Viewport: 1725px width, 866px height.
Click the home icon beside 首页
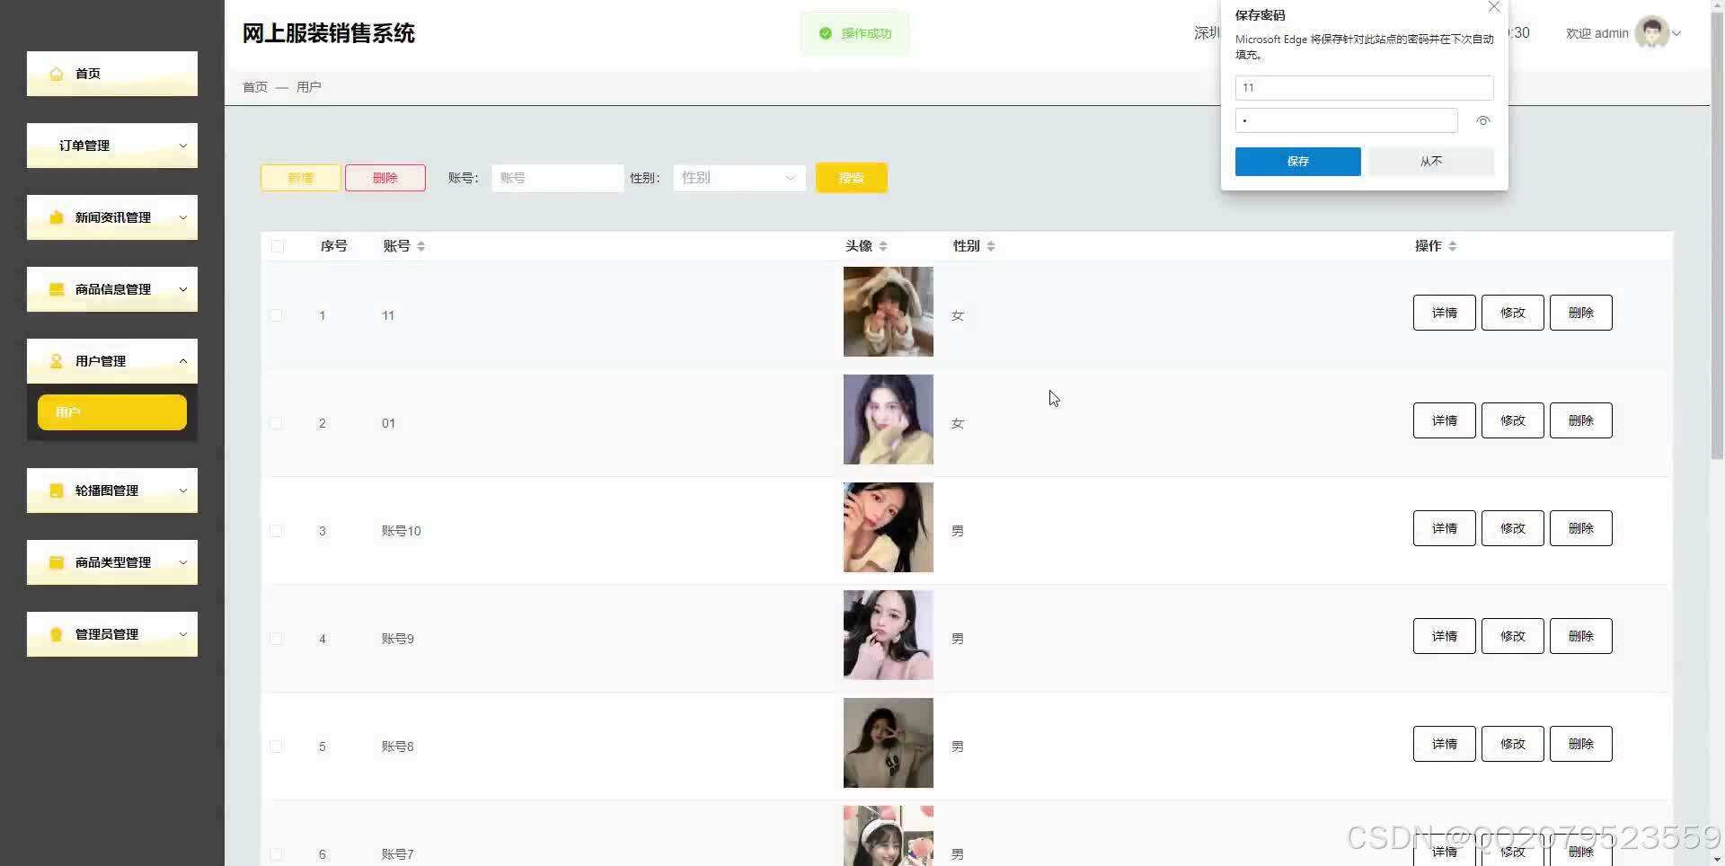tap(57, 74)
